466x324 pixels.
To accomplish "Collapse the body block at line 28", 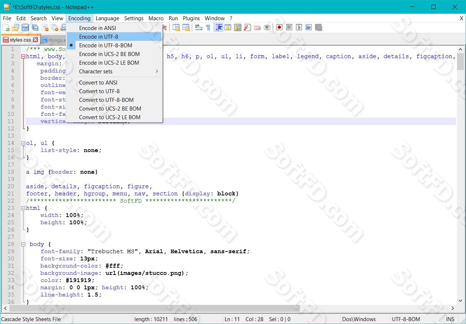I will pyautogui.click(x=23, y=244).
